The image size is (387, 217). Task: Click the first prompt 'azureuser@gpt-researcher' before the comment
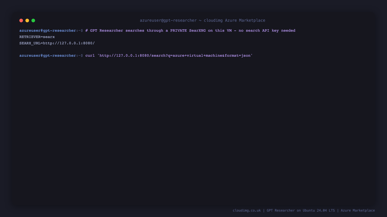(48, 30)
